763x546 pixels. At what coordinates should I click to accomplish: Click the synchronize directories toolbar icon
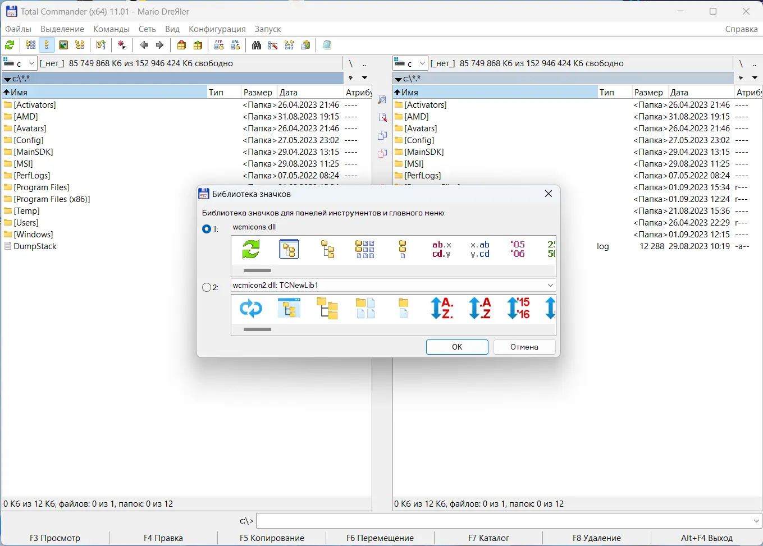(289, 45)
